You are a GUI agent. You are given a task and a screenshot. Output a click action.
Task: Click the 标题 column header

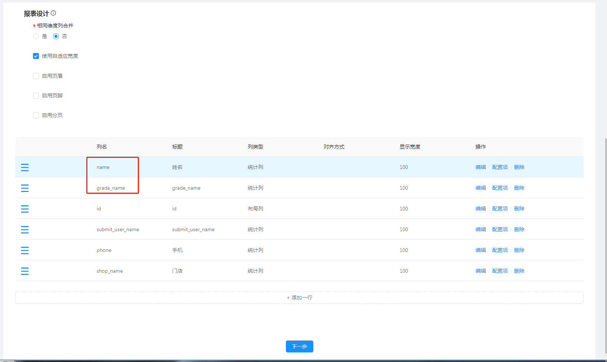point(177,147)
